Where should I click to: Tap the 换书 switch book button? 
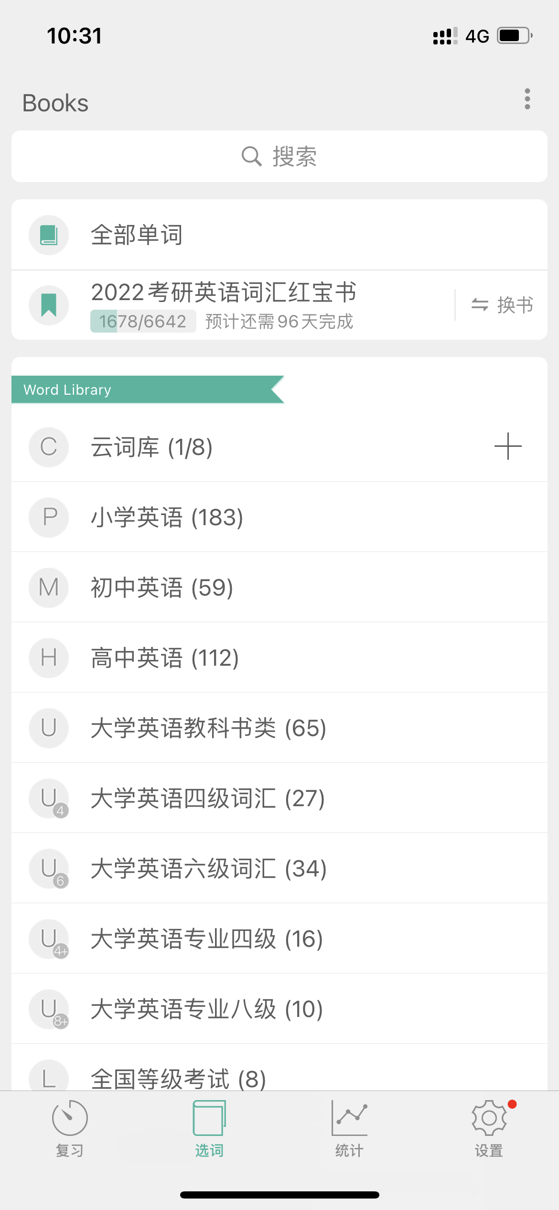(502, 305)
